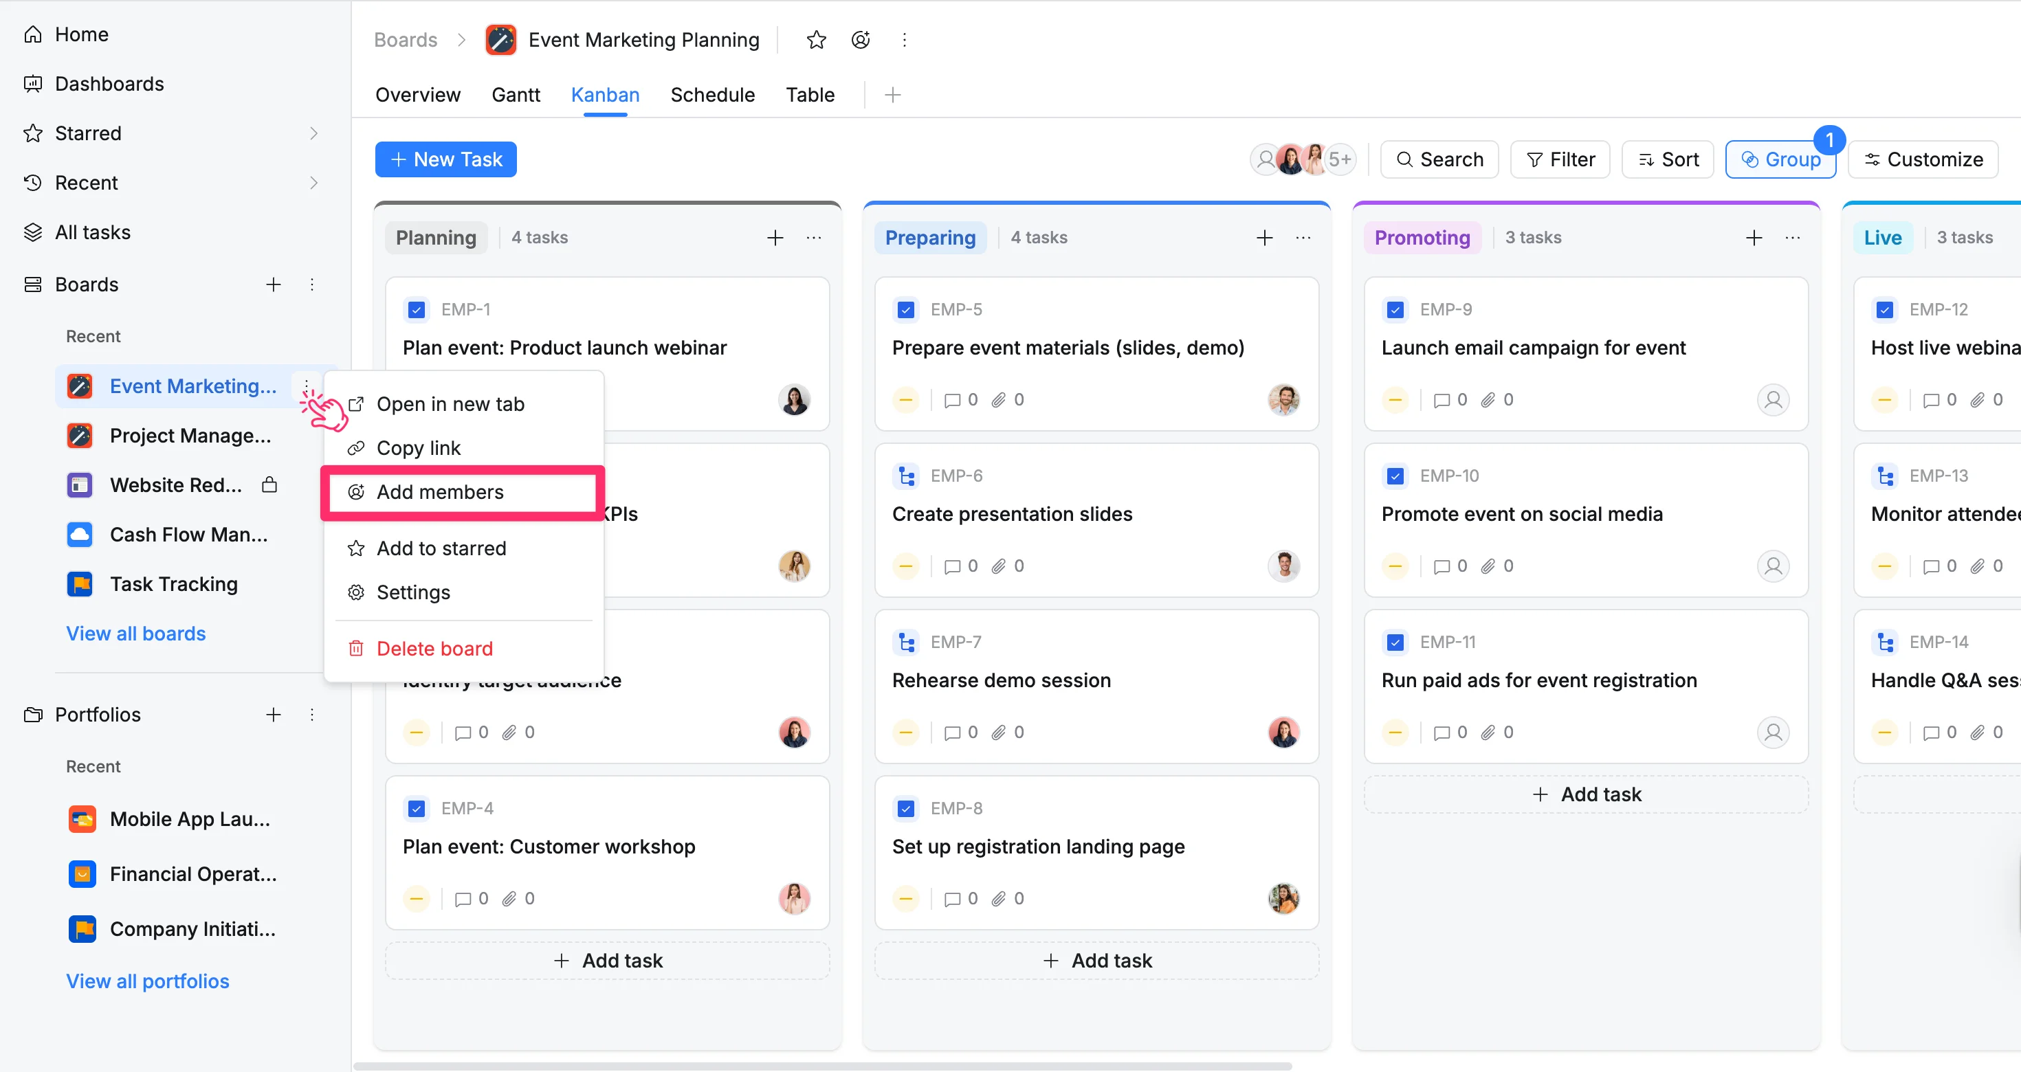The image size is (2021, 1072).
Task: Toggle EMP-9 task checkbox
Action: 1395,310
